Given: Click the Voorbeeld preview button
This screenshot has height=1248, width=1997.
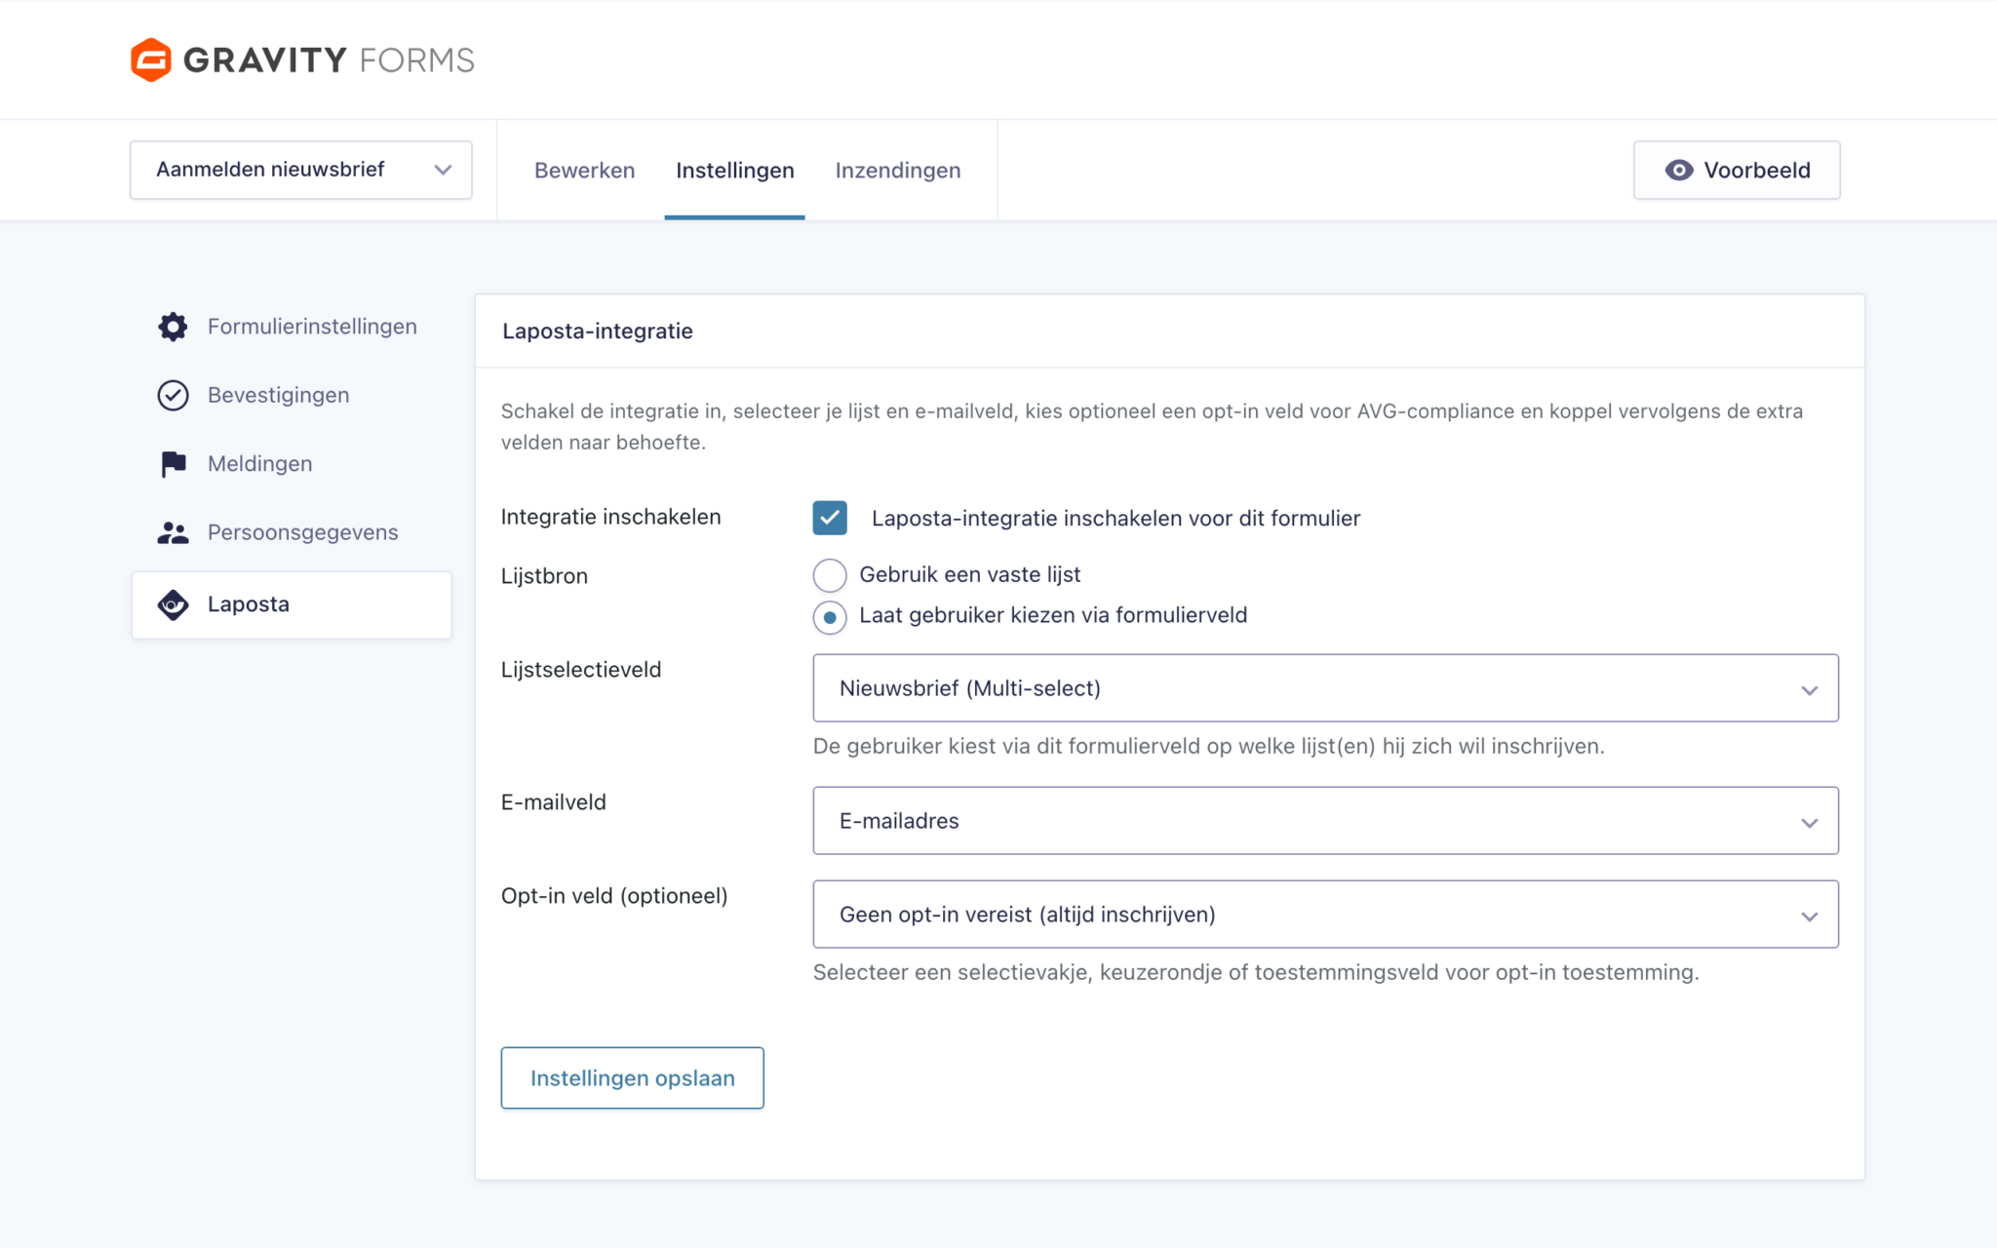Looking at the screenshot, I should (1738, 171).
